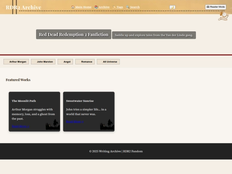Click the Sweetwater Sunrise card title

tap(80, 101)
